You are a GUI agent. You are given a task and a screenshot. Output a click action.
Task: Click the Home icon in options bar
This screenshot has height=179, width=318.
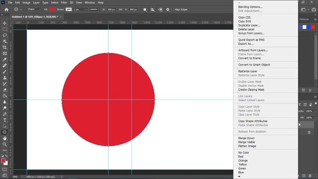pos(6,9)
